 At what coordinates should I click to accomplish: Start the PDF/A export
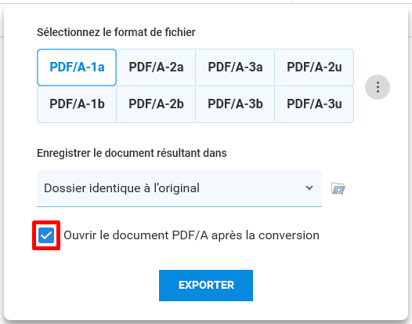click(206, 286)
